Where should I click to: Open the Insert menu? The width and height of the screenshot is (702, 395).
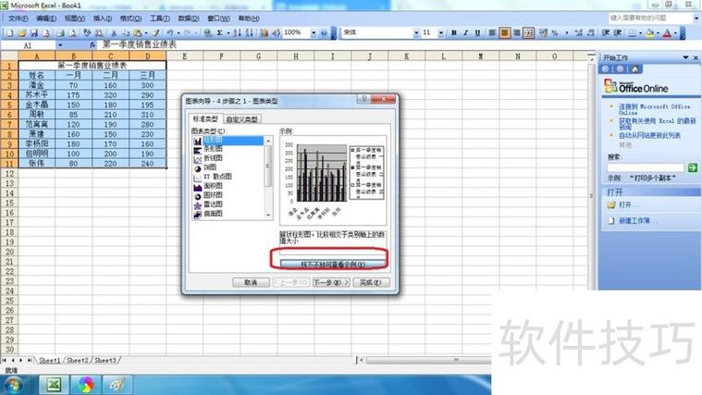click(103, 19)
